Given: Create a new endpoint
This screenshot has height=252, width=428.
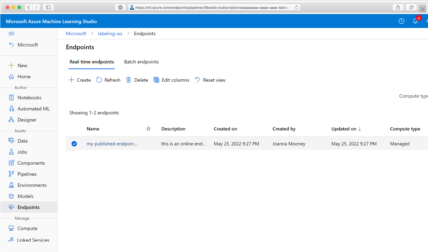Looking at the screenshot, I should [x=80, y=80].
